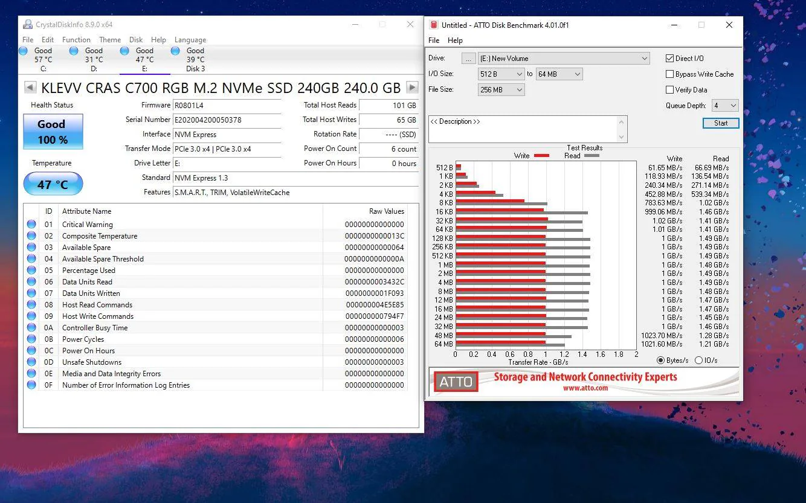Open File menu in CrystalDiskInfo
806x503 pixels.
coord(28,40)
